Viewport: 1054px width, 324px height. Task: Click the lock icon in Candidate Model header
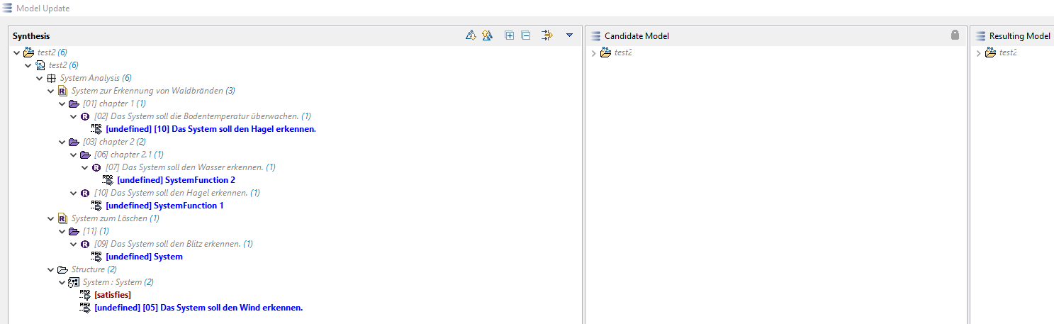coord(955,35)
